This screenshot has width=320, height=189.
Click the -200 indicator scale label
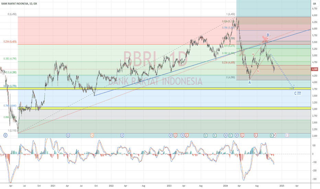point(314,170)
